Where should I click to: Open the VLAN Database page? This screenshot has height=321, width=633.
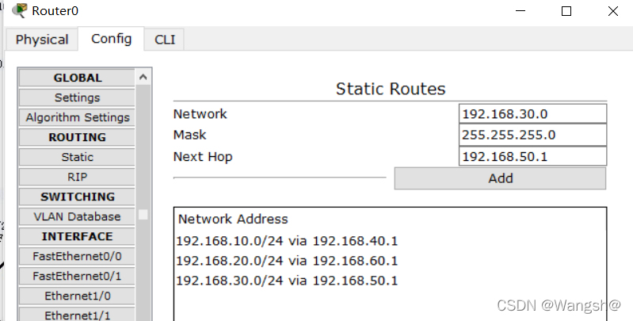coord(77,216)
